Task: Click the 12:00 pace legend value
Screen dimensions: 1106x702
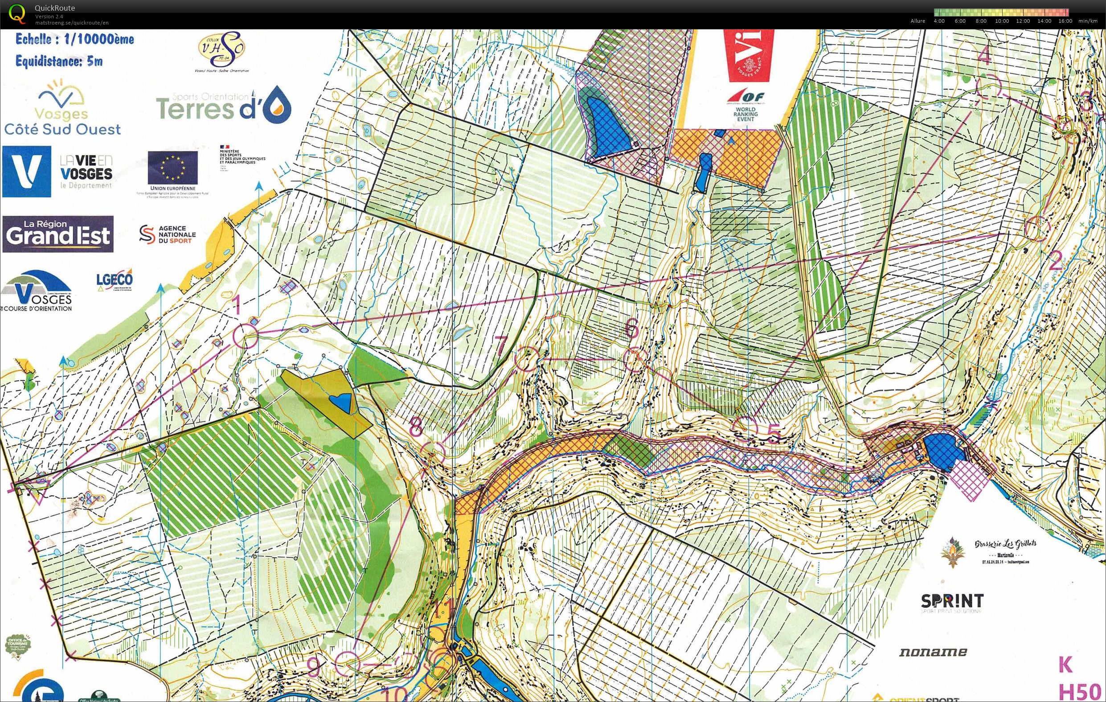Action: [1023, 21]
